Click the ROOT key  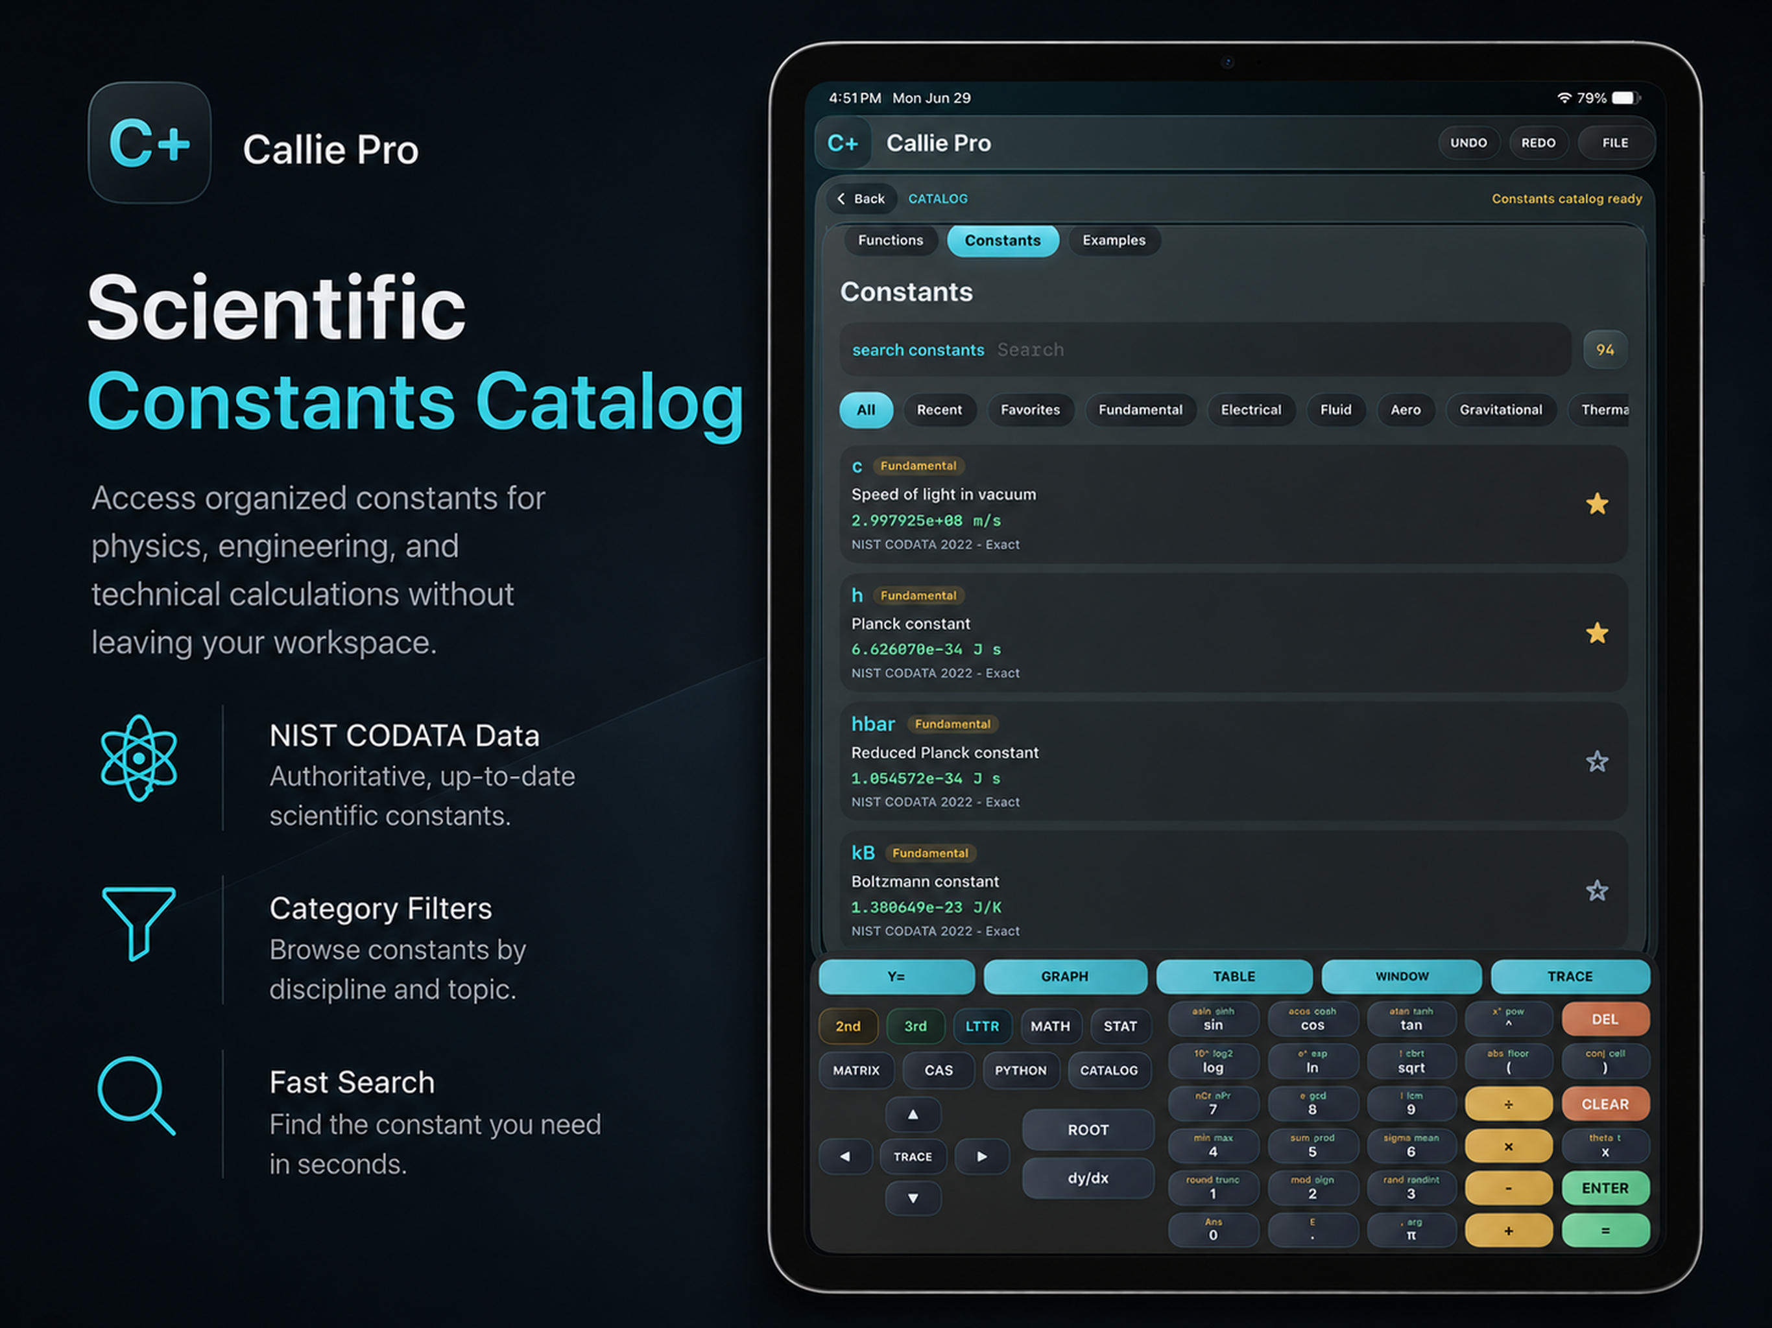point(1088,1130)
